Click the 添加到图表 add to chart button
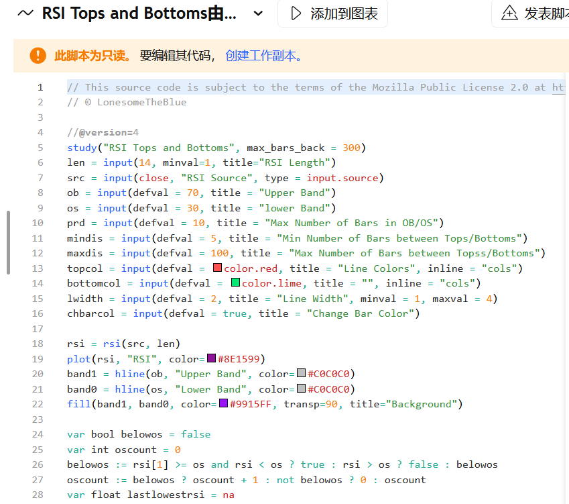Image resolution: width=569 pixels, height=504 pixels. pos(333,13)
